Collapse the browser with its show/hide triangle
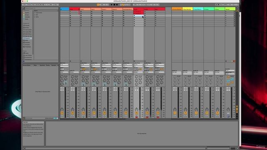The image size is (267, 150). pyautogui.click(x=23, y=8)
